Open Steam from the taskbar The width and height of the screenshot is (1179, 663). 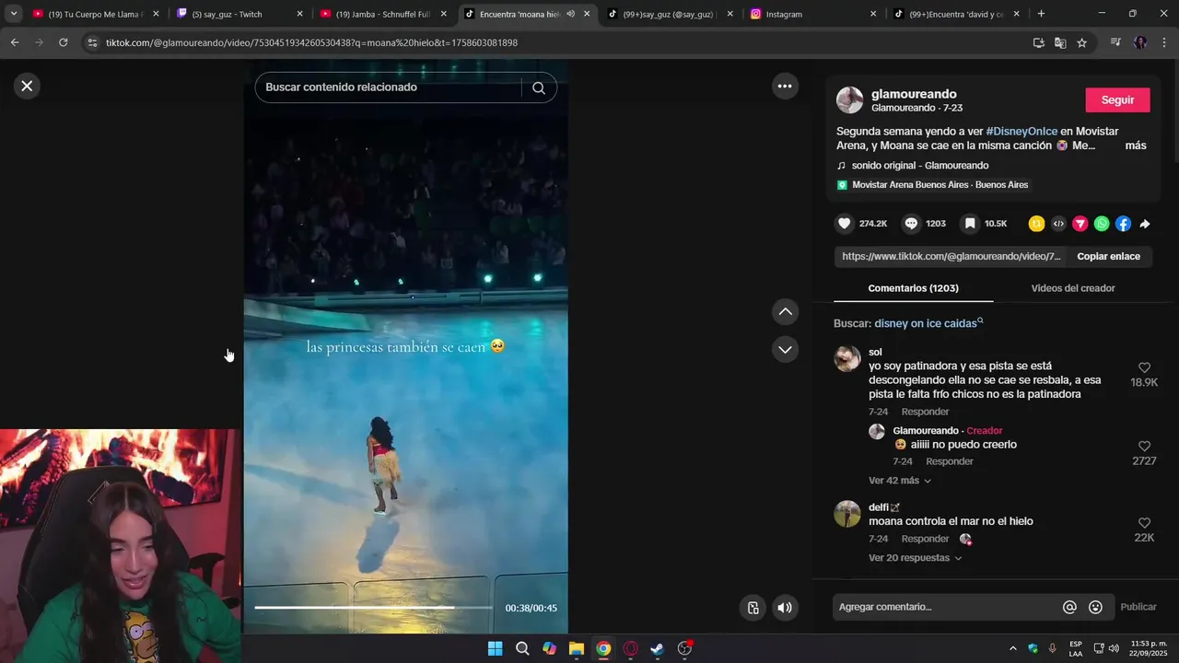[657, 648]
